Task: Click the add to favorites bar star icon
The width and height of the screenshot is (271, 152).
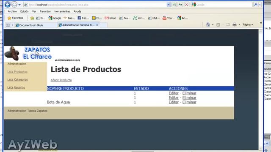Action: 32,18
